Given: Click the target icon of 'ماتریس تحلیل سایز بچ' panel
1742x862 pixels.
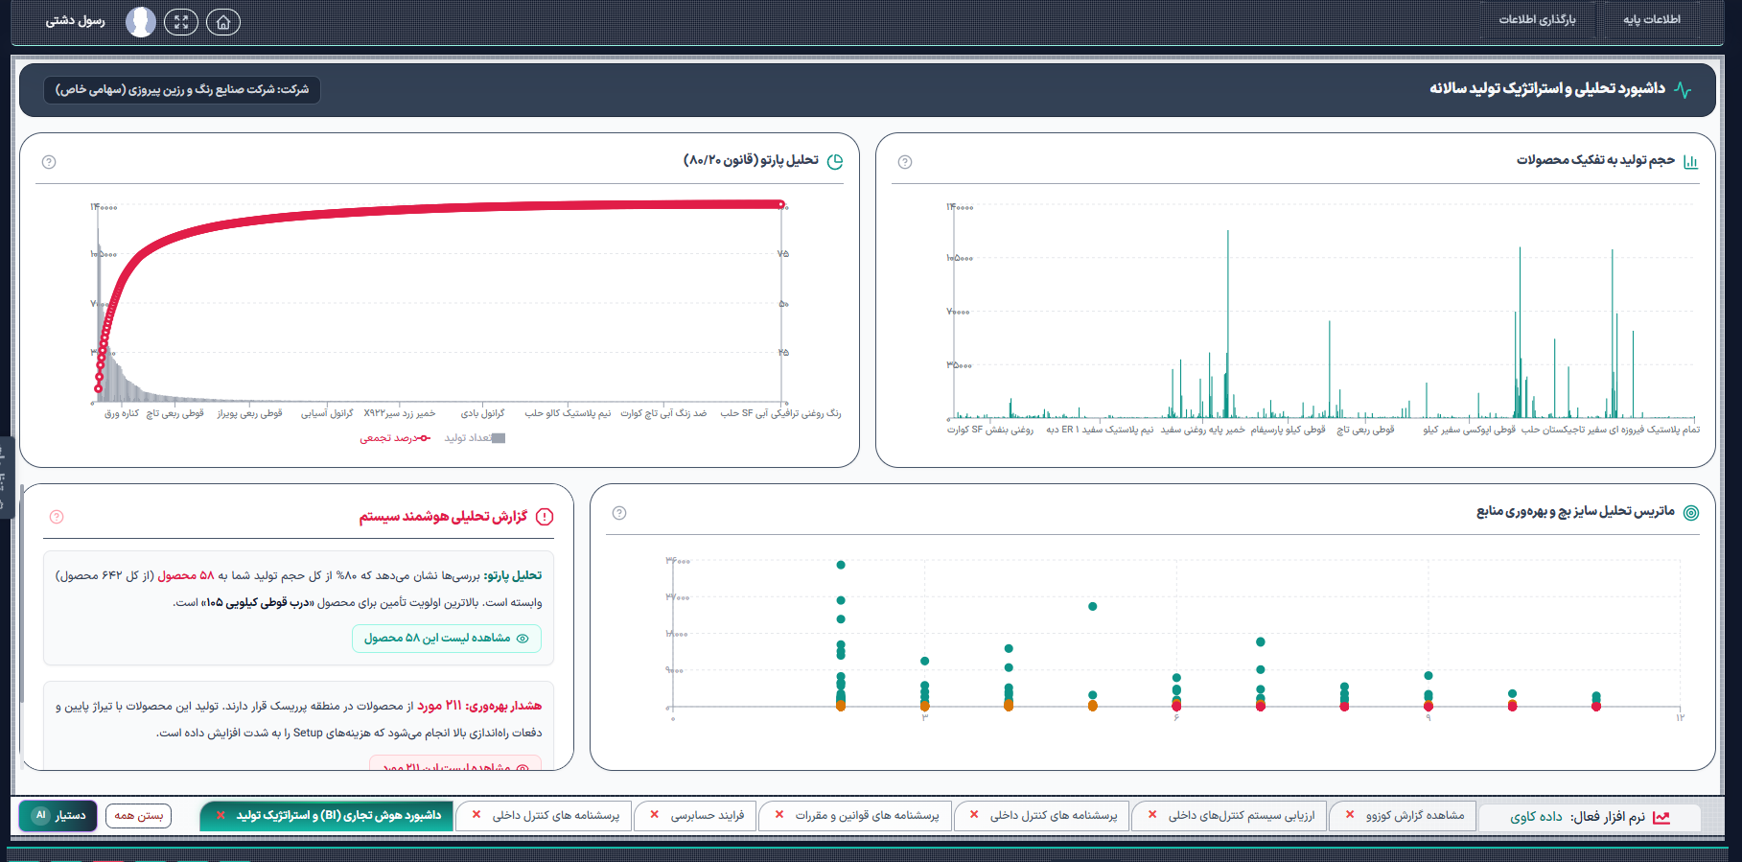Looking at the screenshot, I should pyautogui.click(x=1691, y=513).
